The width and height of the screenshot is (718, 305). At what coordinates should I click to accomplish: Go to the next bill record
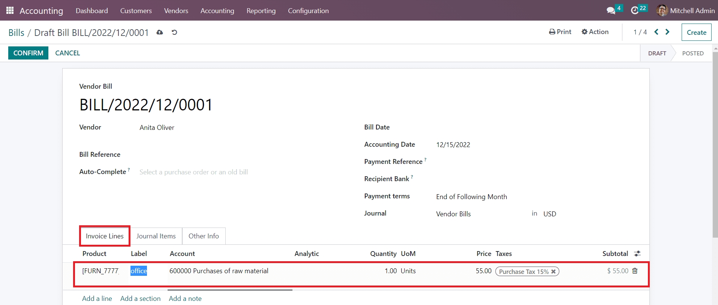pos(667,32)
